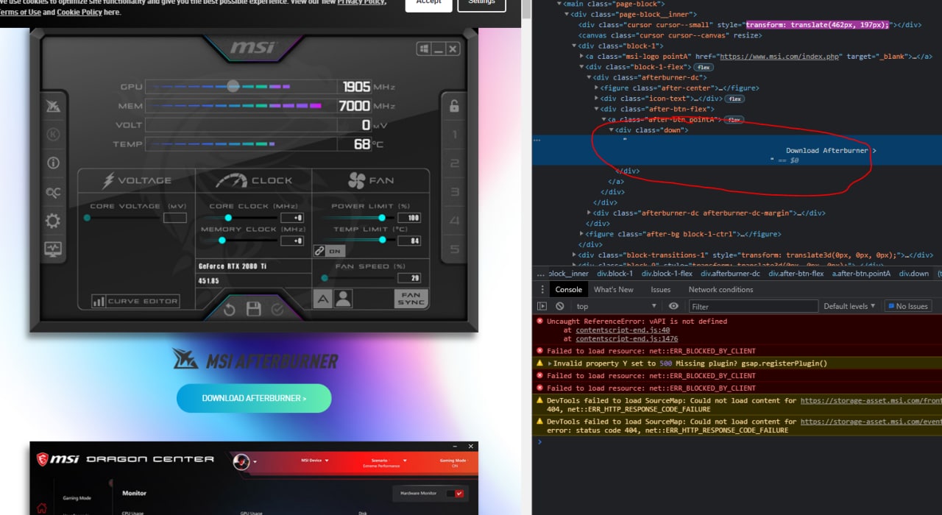Open the Network conditions tab
Viewport: 942px width, 515px height.
coord(720,289)
